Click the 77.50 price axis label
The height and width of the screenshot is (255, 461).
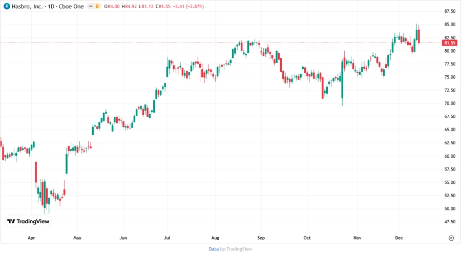pos(450,64)
